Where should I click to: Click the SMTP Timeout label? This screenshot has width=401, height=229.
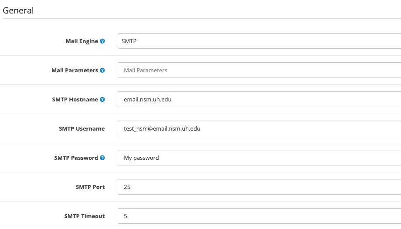[85, 216]
